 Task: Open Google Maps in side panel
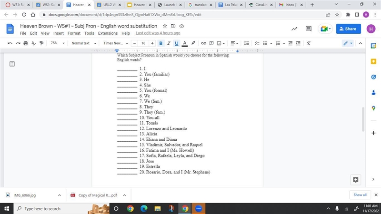[373, 108]
